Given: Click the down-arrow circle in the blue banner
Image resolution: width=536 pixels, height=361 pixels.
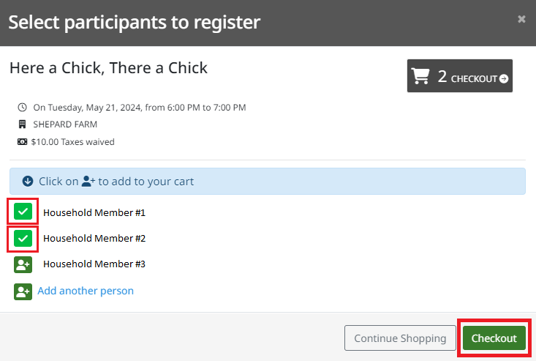Looking at the screenshot, I should tap(28, 181).
